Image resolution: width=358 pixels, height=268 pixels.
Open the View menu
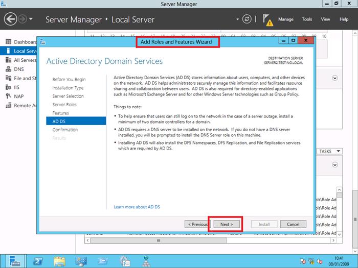[x=325, y=19]
